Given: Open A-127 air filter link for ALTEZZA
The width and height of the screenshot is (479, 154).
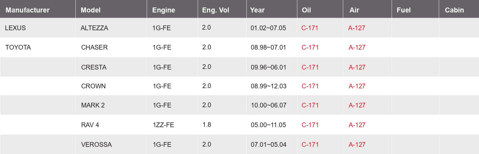Looking at the screenshot, I should (356, 28).
